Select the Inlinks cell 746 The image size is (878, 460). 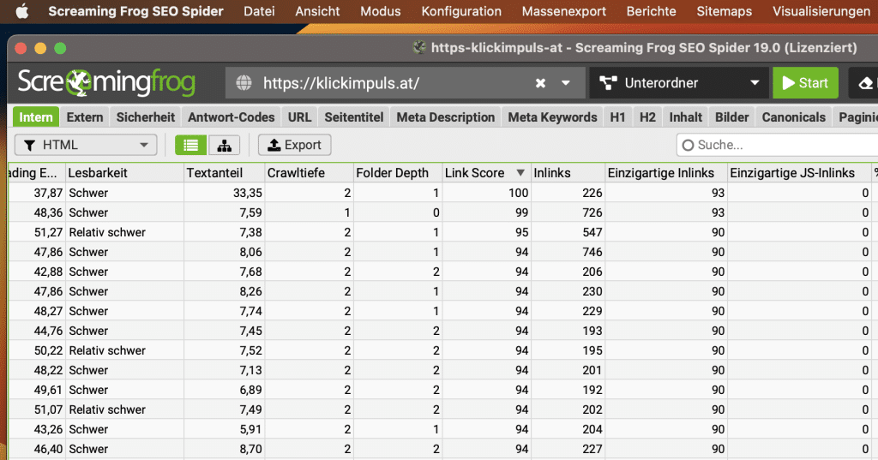click(568, 252)
